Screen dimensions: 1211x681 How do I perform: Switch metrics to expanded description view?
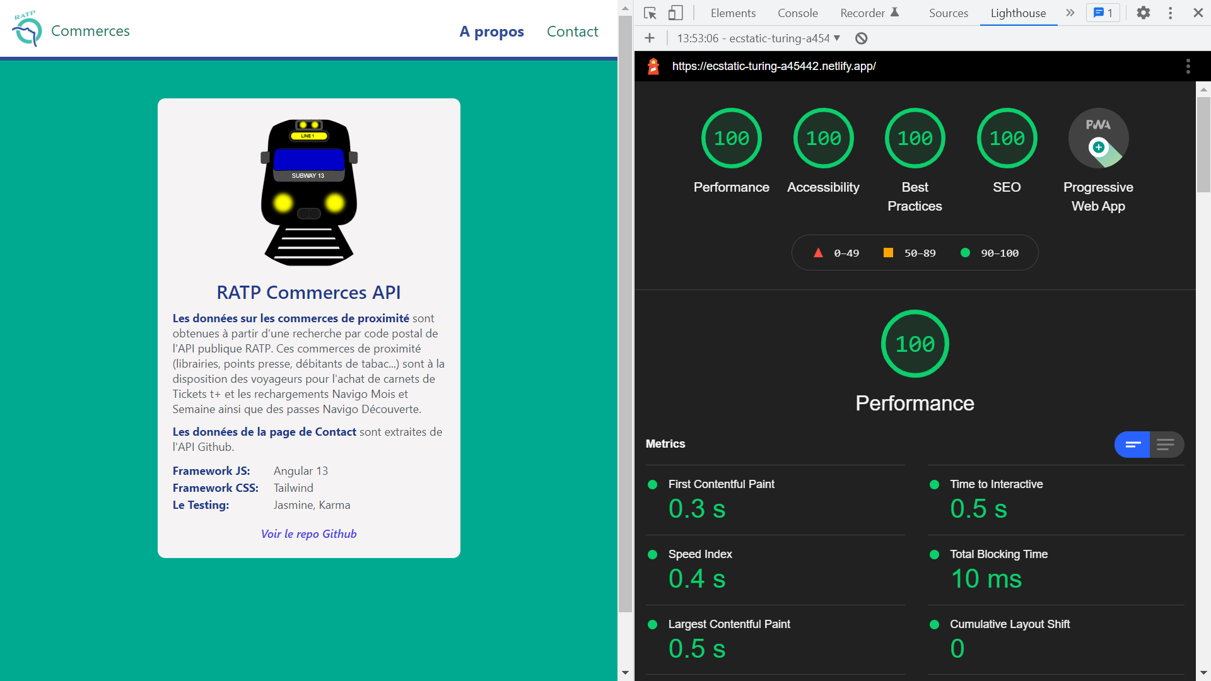[1166, 445]
